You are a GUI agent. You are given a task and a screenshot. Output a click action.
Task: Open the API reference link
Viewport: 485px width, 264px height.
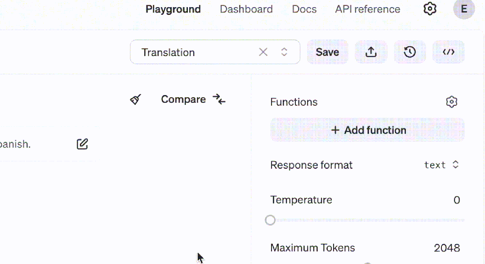tap(367, 9)
